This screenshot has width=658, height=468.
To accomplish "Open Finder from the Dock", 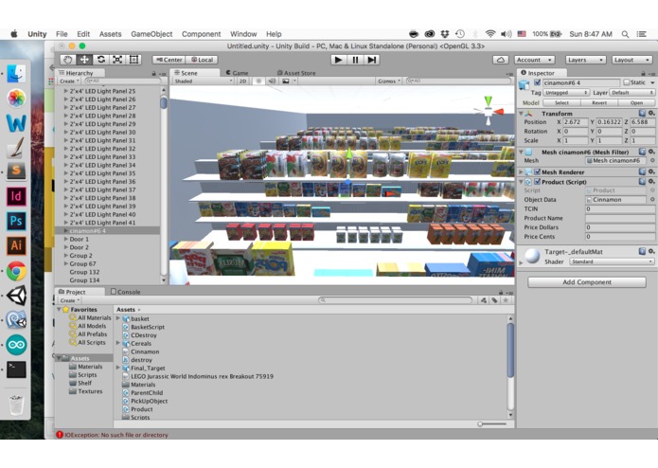I will coord(16,74).
